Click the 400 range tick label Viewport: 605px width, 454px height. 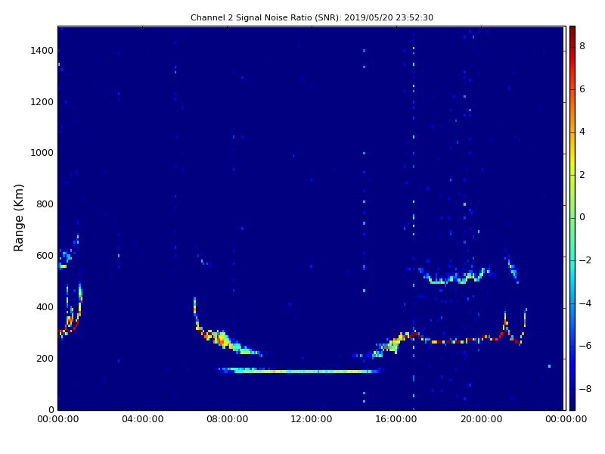45,307
